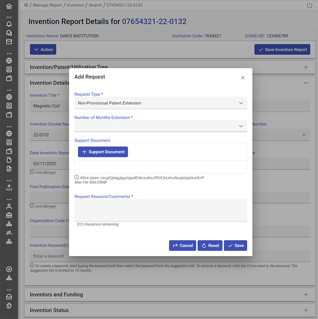Viewport: 318px width, 319px height.
Task: Click the Organization Code input field
Action: [50, 231]
